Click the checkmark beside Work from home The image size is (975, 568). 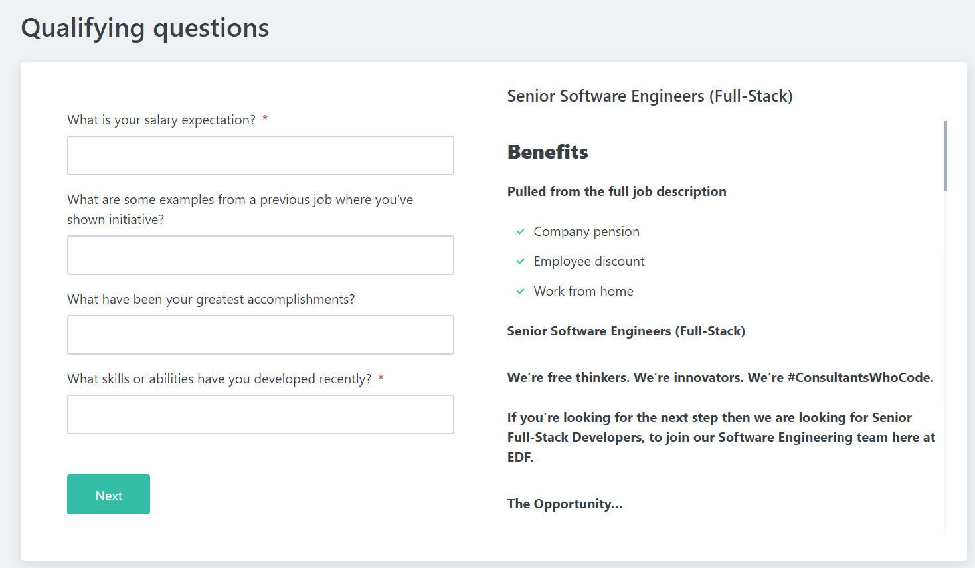(521, 292)
